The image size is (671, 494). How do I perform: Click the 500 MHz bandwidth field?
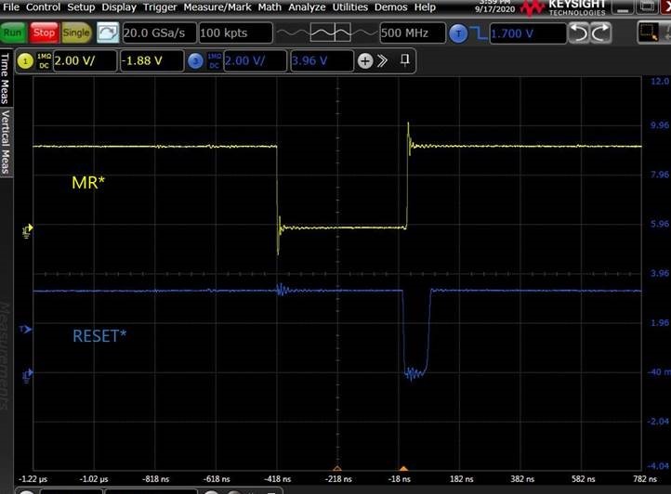(412, 32)
